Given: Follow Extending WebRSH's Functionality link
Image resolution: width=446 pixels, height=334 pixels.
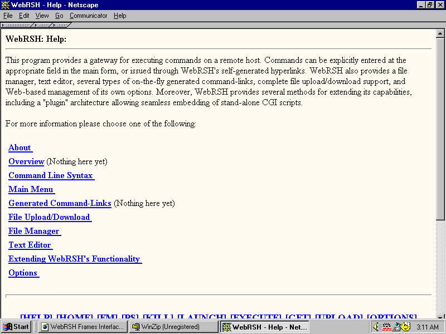Looking at the screenshot, I should click(75, 259).
